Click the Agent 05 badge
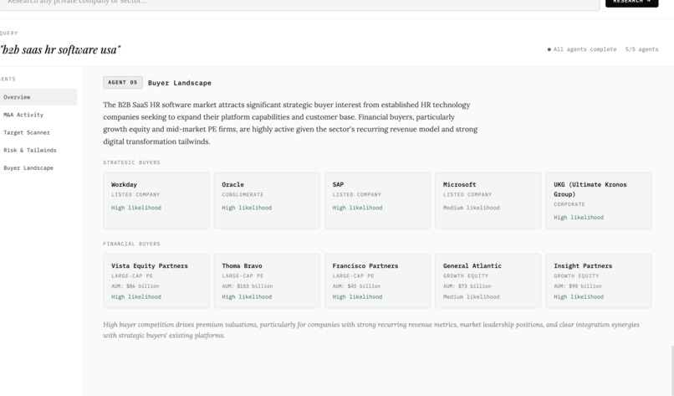 point(122,82)
